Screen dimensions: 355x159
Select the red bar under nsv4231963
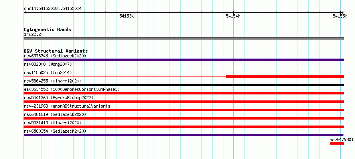184,110
